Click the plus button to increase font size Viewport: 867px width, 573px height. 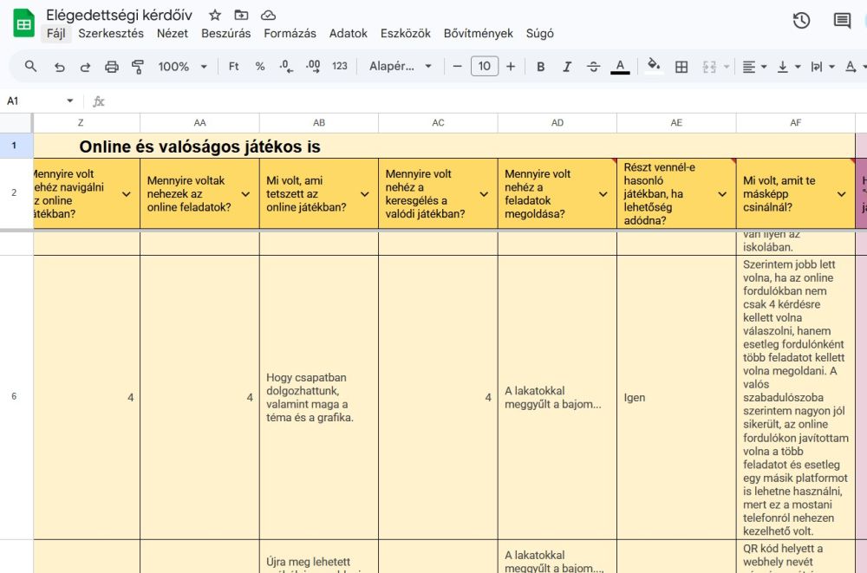[x=511, y=67]
